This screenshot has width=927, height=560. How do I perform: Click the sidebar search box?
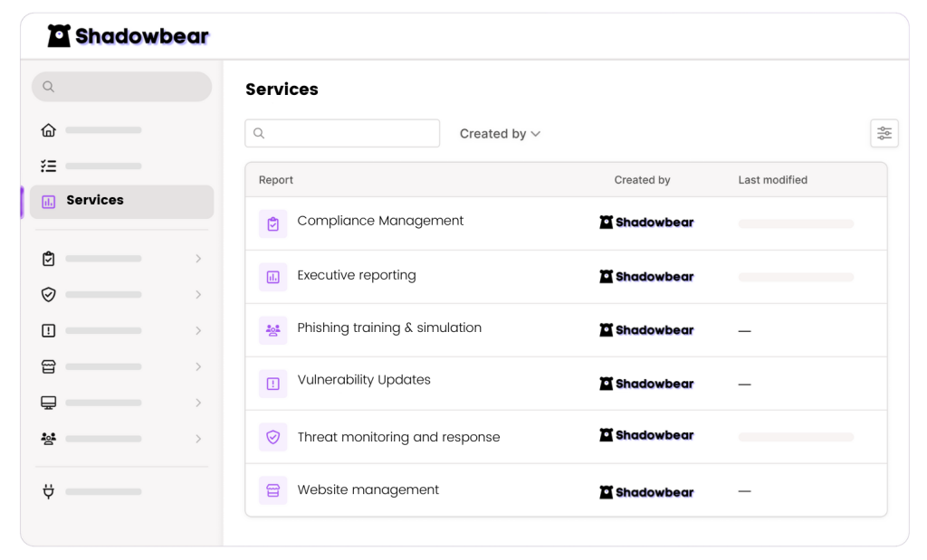[x=121, y=87]
